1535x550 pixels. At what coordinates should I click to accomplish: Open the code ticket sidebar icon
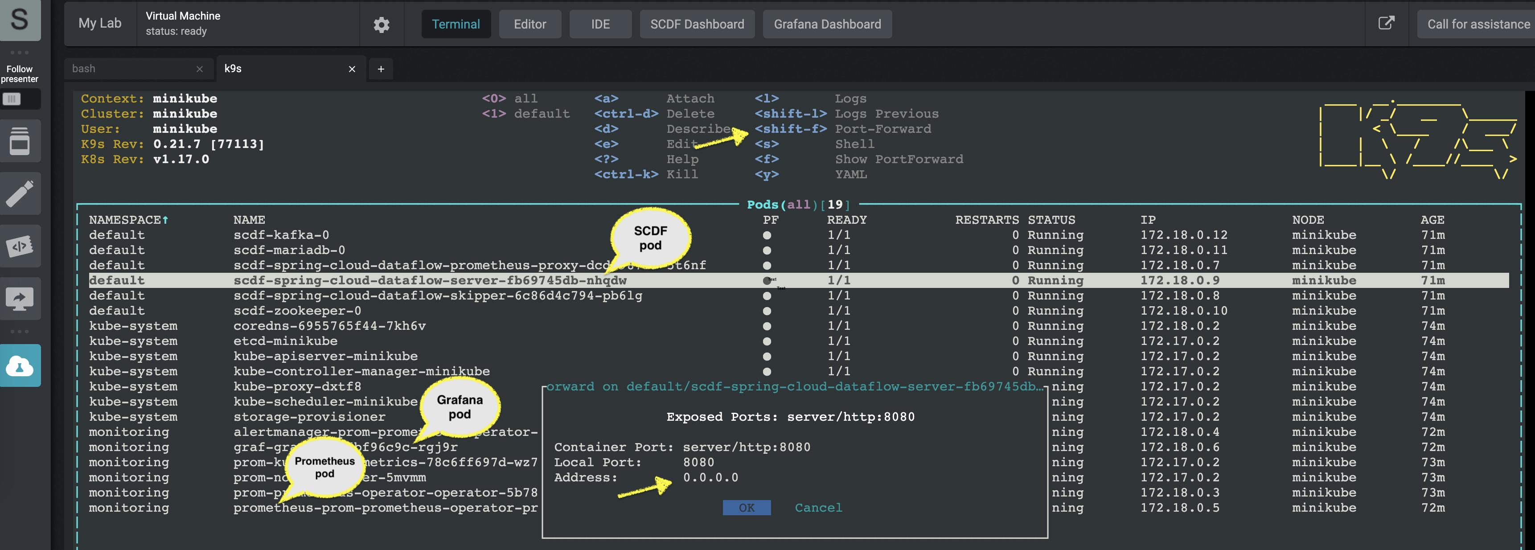pos(20,246)
